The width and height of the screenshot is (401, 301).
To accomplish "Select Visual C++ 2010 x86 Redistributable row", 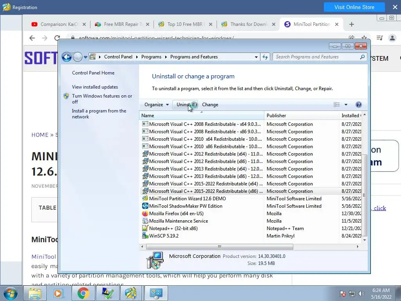I will 251,147.
